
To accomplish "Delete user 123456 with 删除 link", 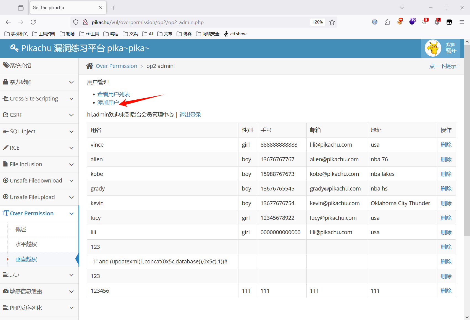I will point(446,291).
